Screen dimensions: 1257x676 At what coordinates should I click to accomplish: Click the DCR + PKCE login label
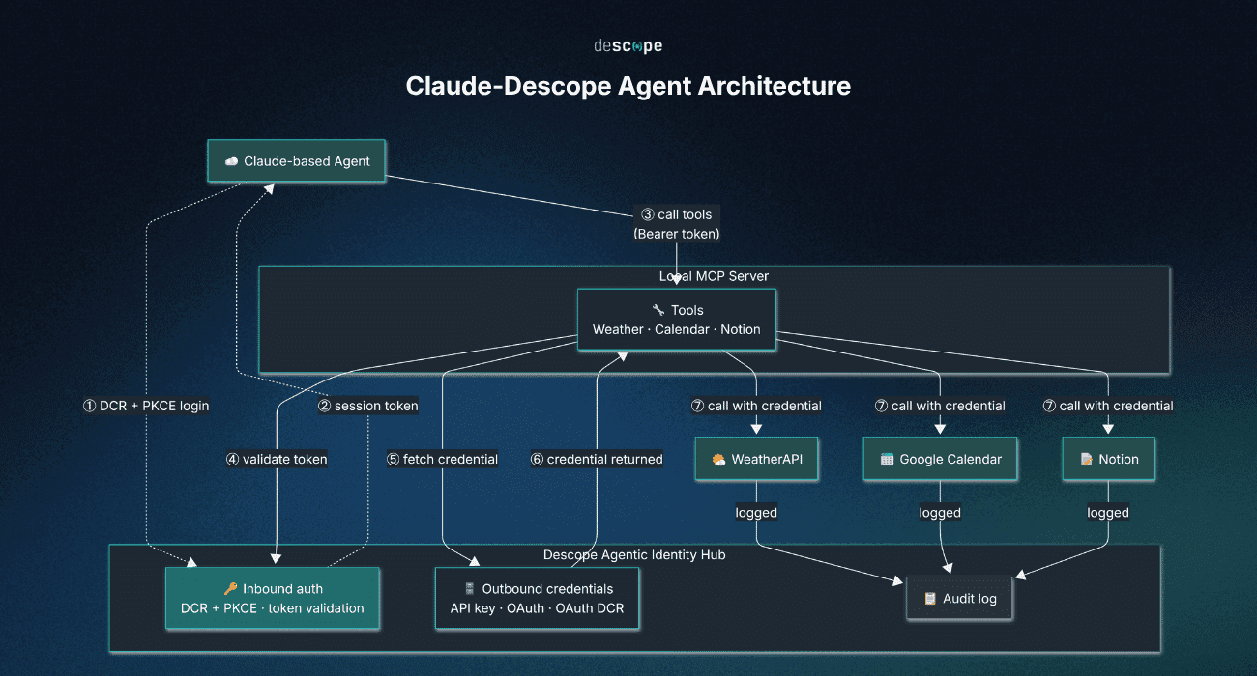[x=146, y=406]
